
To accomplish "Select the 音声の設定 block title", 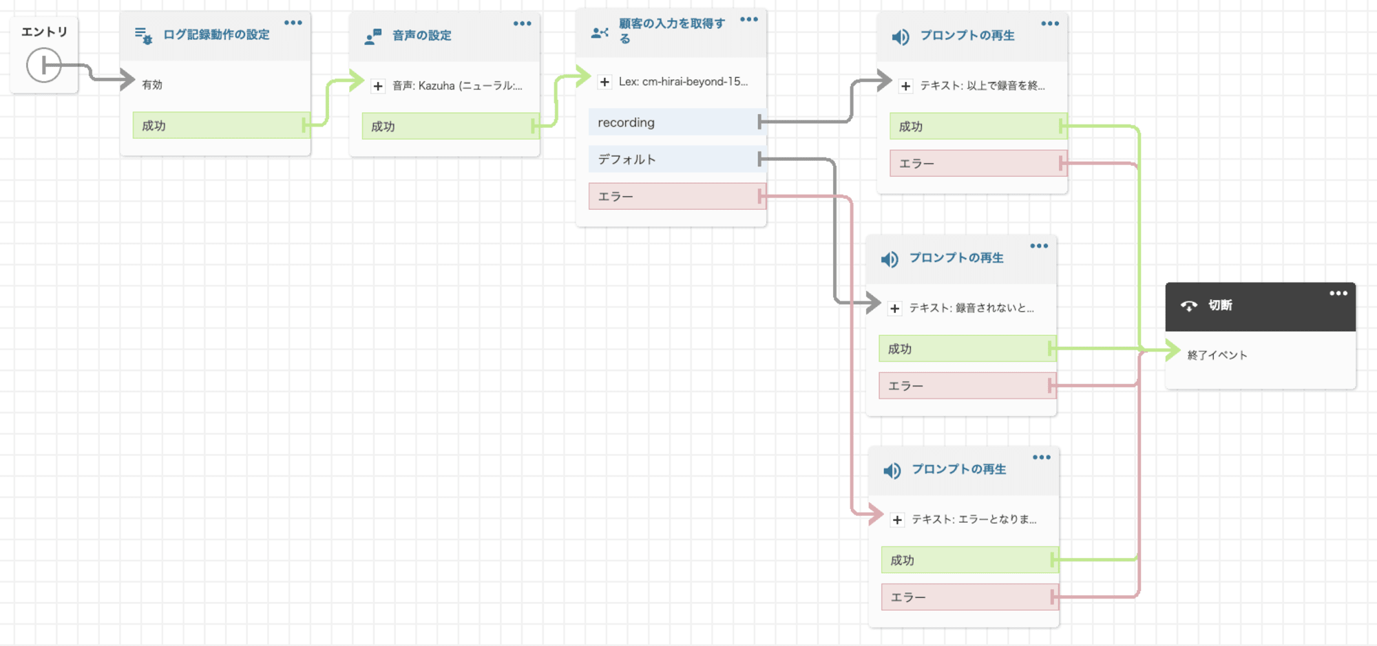I will coord(422,35).
